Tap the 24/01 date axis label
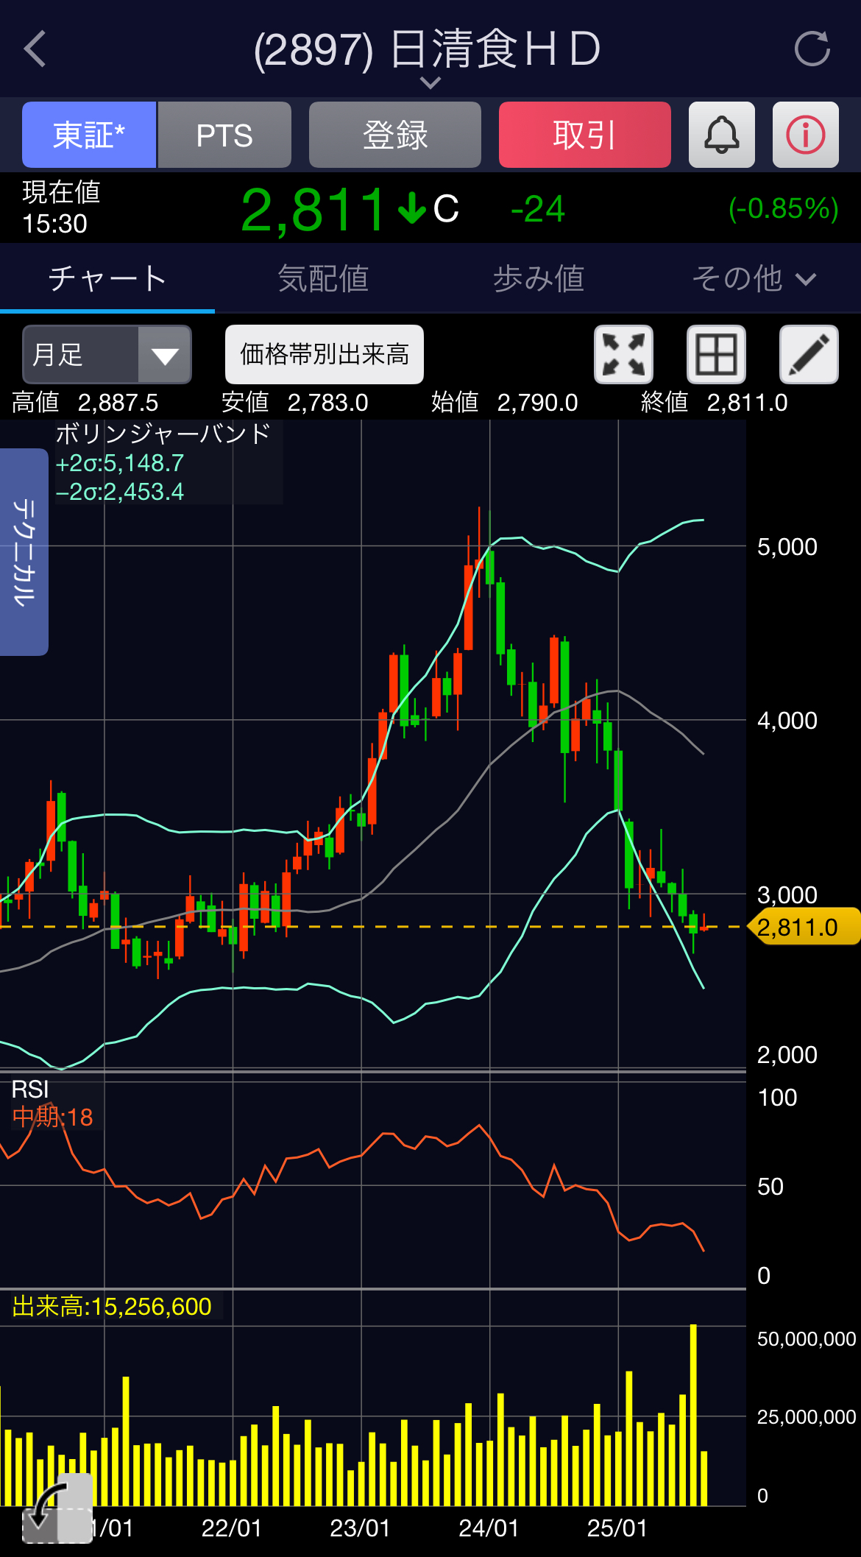This screenshot has height=1557, width=861. 489,1528
